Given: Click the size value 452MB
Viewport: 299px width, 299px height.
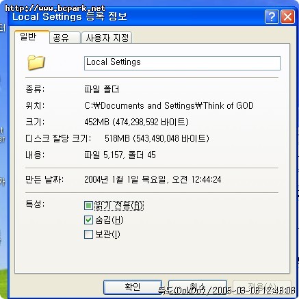Looking at the screenshot, I should point(136,122).
